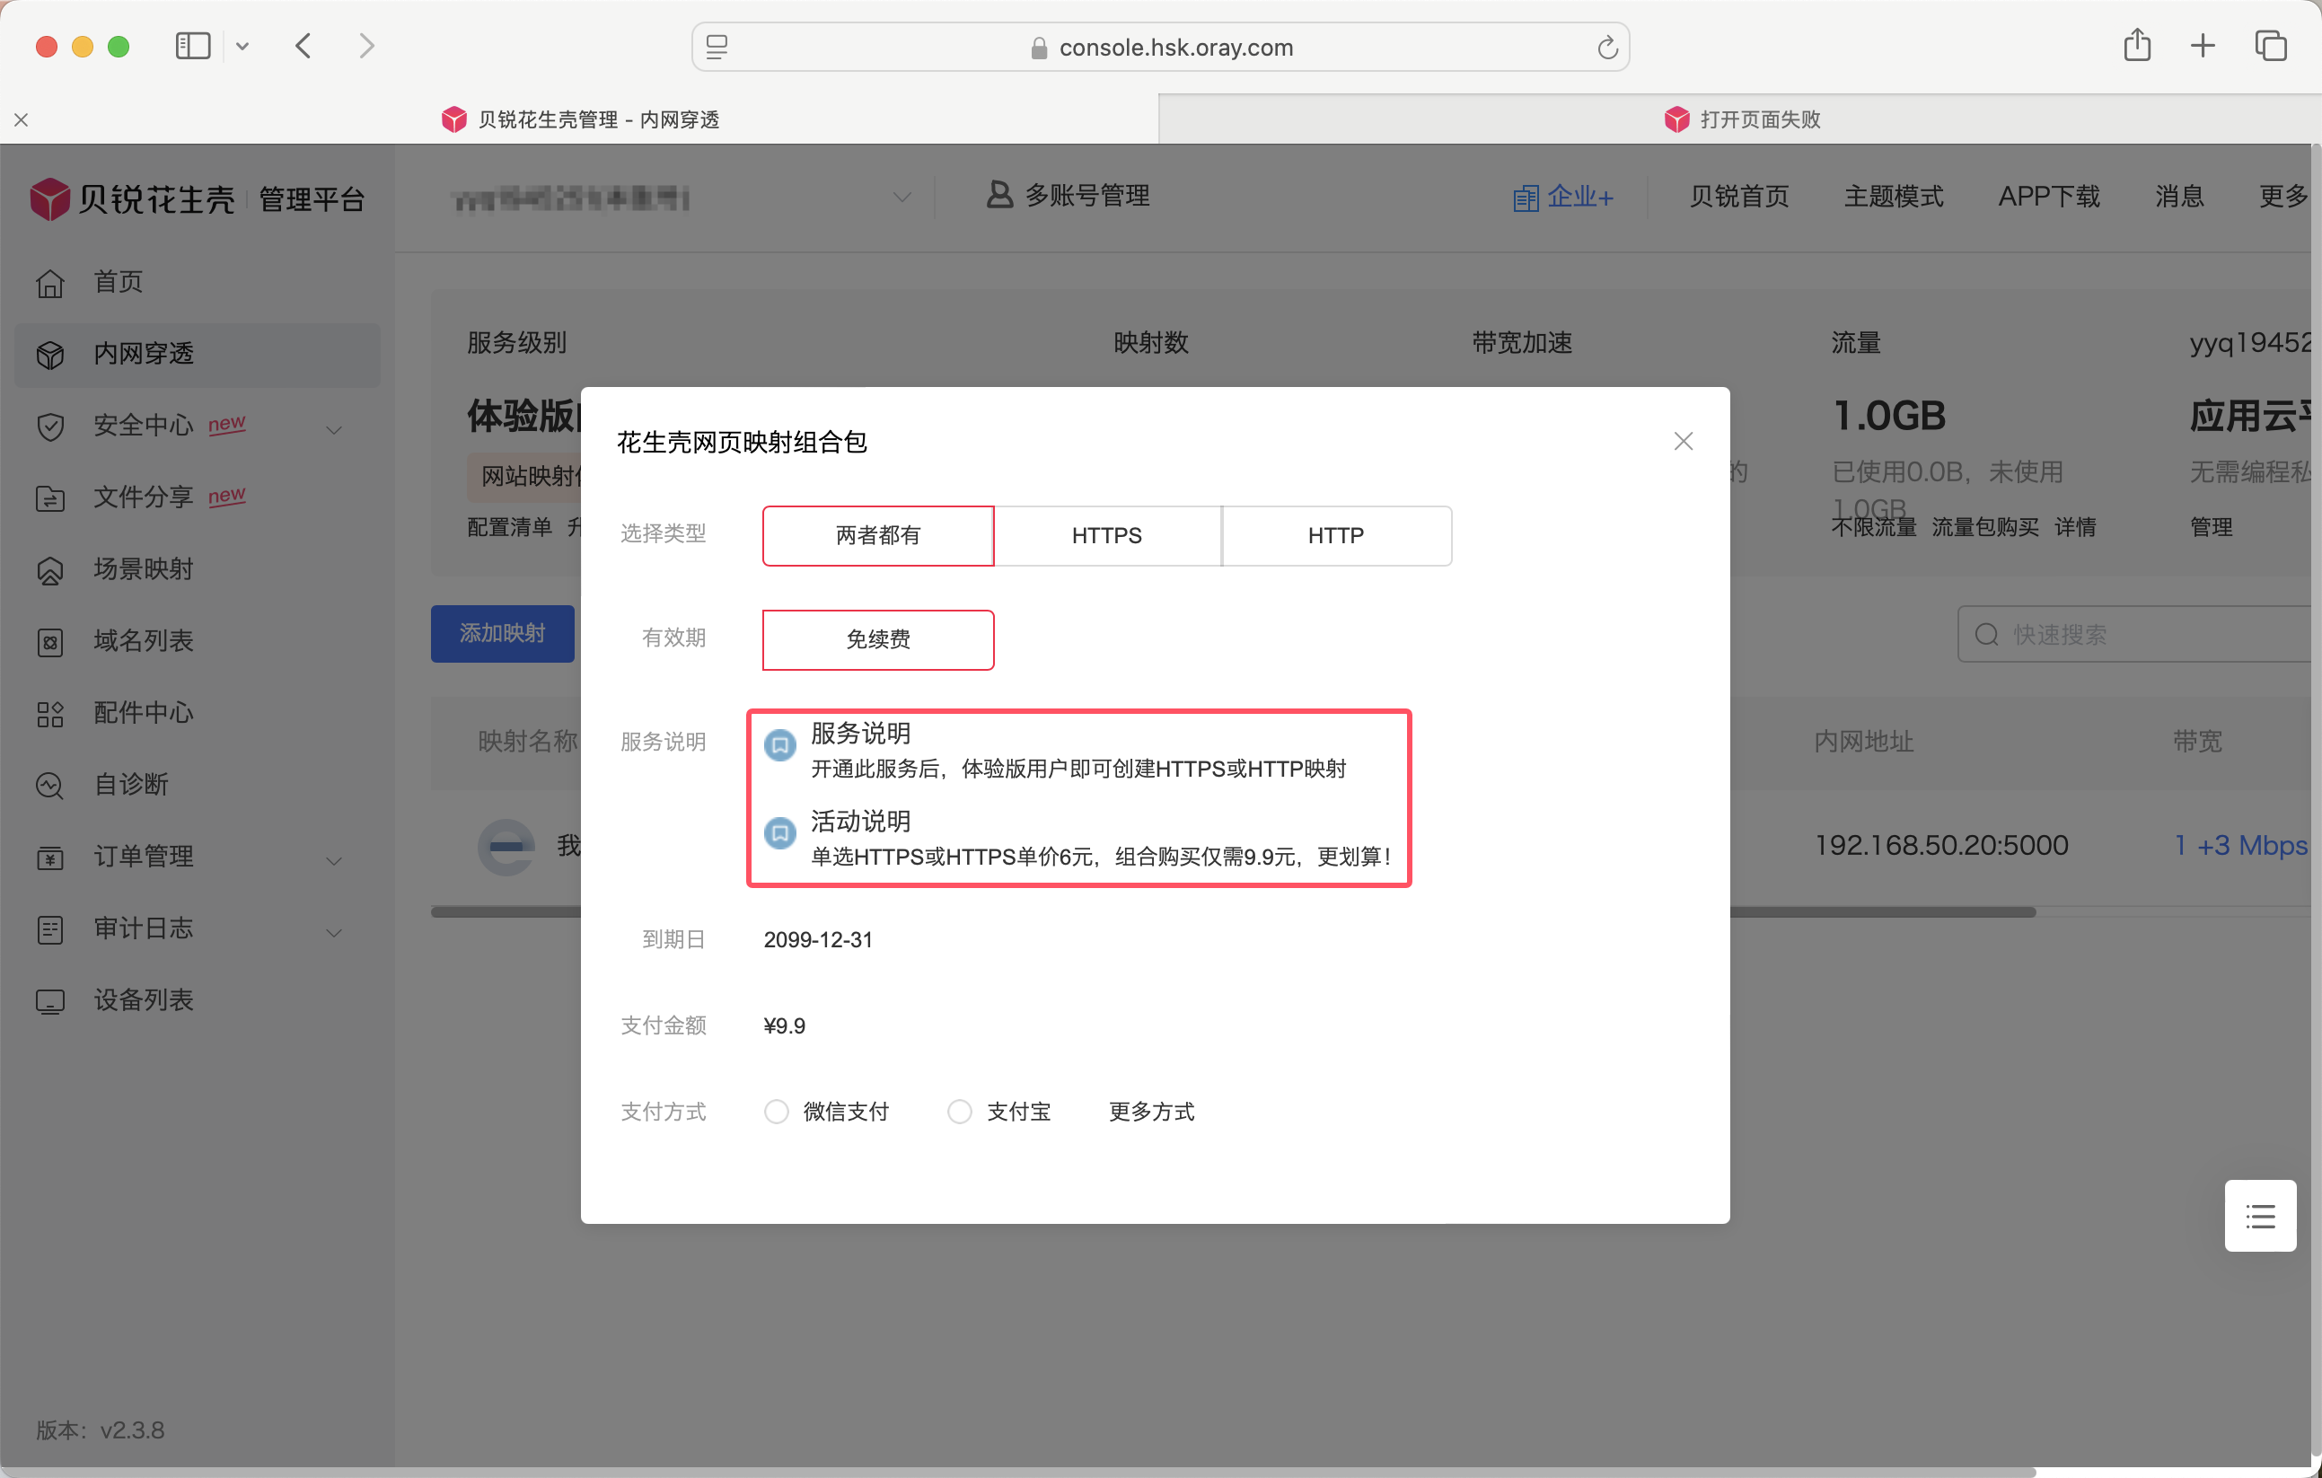The image size is (2322, 1478).
Task: Open the 首页 home icon in sidebar
Action: click(50, 284)
